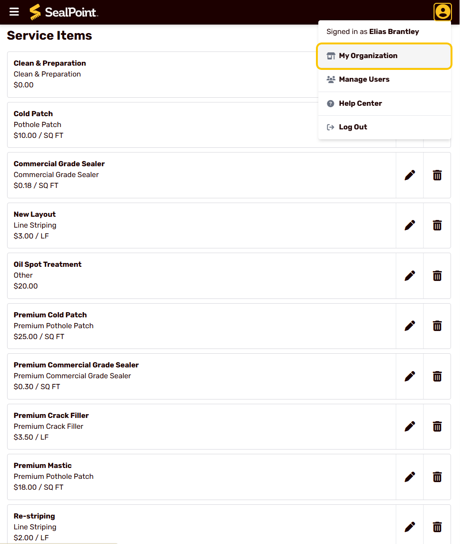Select the Clean & Preparation item card
This screenshot has height=544, width=460.
162,75
